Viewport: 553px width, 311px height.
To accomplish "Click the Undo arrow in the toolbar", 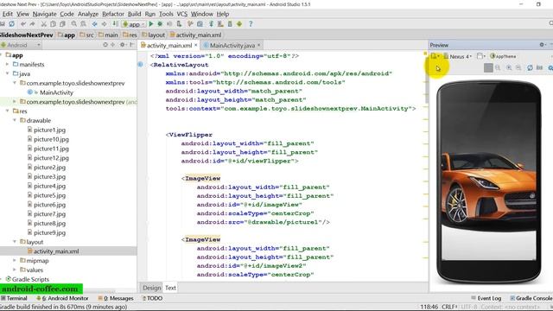I will point(23,24).
